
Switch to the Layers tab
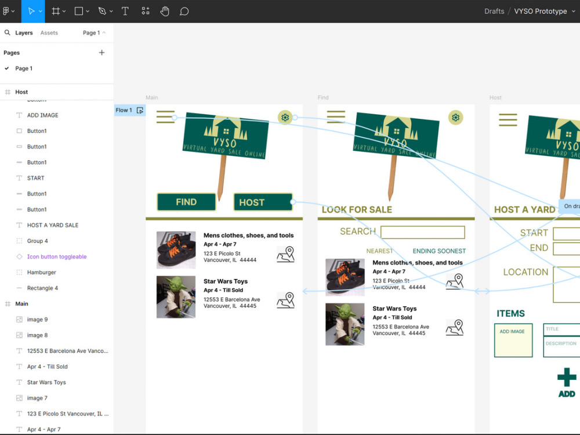[x=24, y=32]
